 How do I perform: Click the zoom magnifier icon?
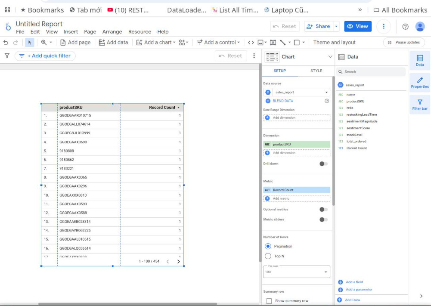tap(44, 42)
